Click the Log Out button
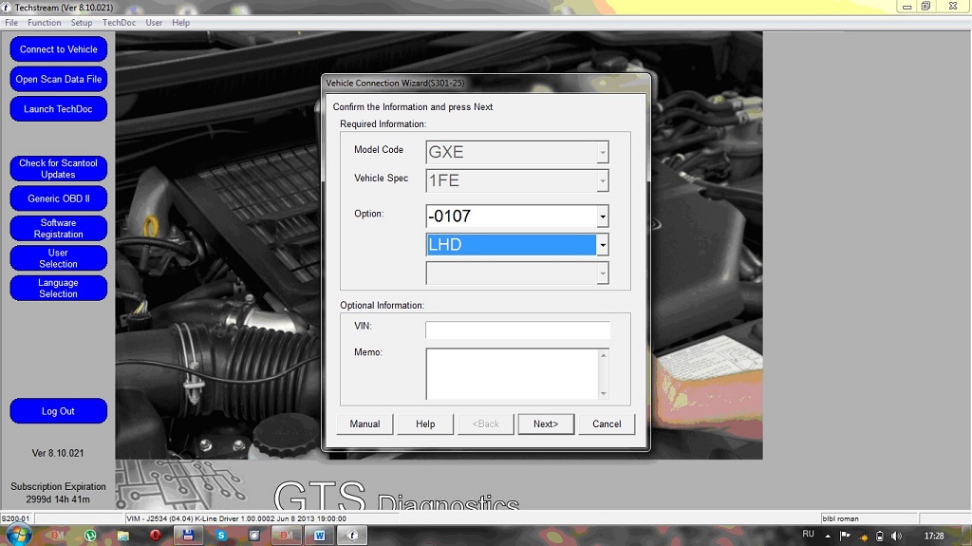The height and width of the screenshot is (546, 972). tap(58, 411)
